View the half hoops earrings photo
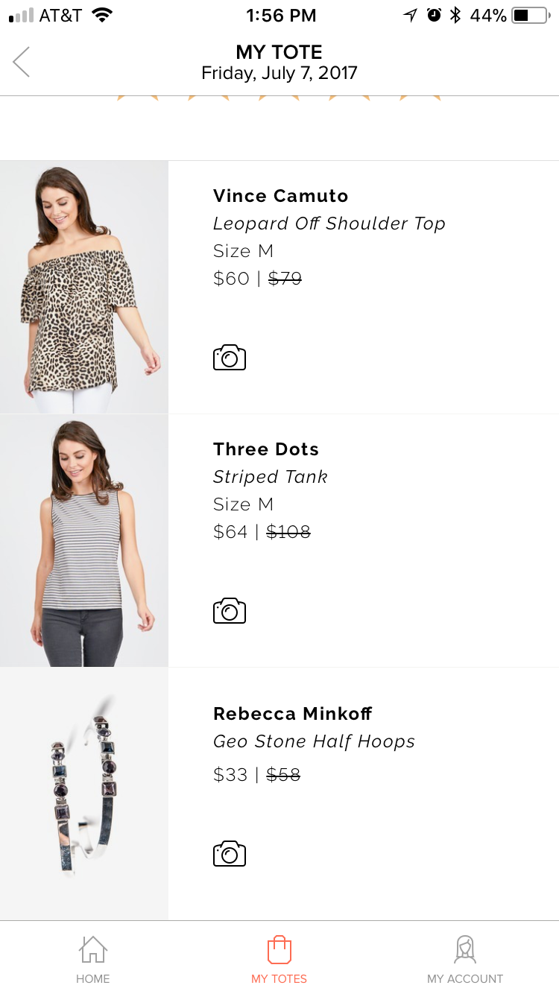This screenshot has height=994, width=559. pos(84,794)
